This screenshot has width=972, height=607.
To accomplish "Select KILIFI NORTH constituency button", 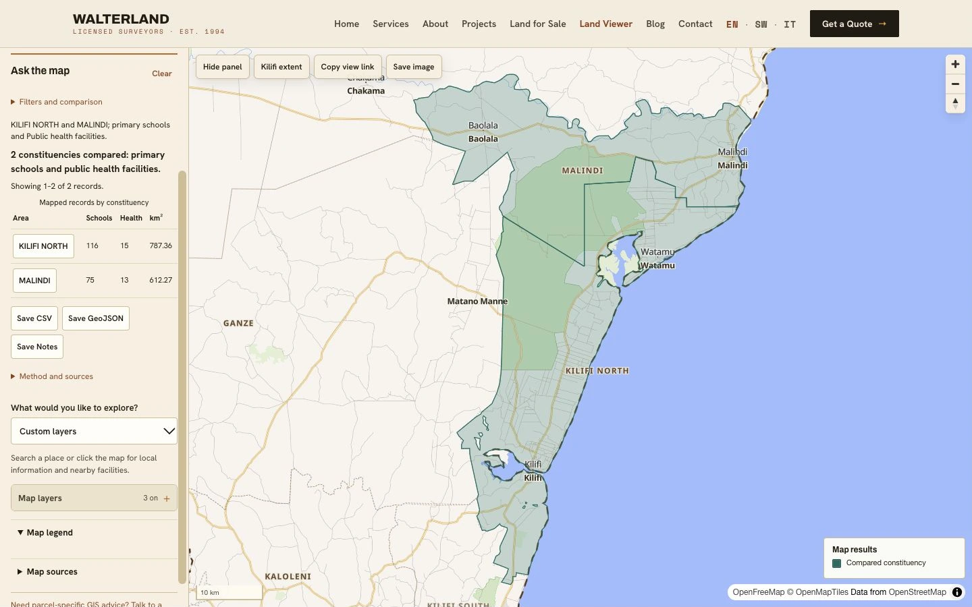I will [43, 246].
